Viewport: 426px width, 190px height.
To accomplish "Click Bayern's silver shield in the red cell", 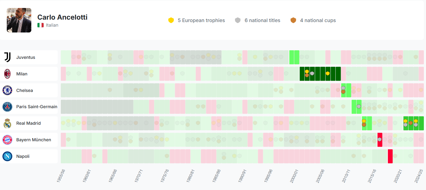I will pyautogui.click(x=380, y=139).
